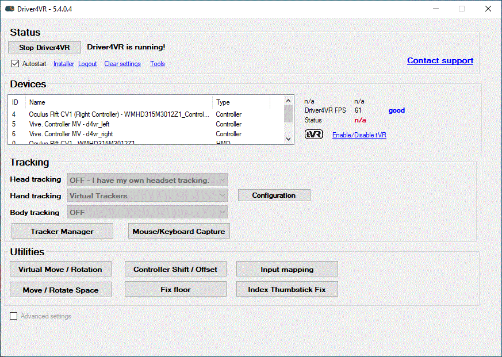Toggle the Autostart checkbox
Screen dimensions: 502x357
(15, 63)
